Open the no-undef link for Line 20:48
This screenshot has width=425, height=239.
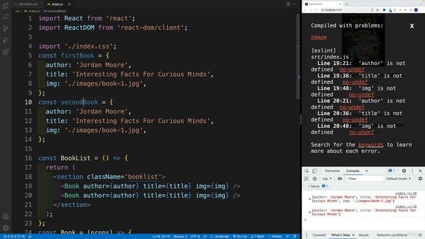[361, 132]
